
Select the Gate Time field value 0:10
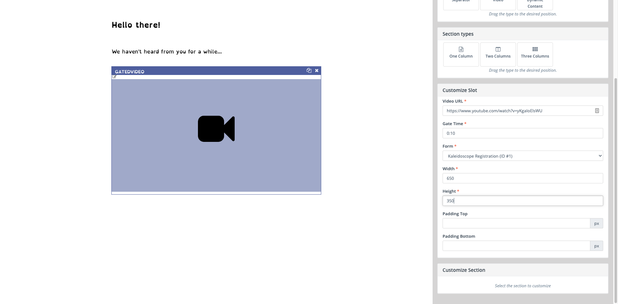522,133
